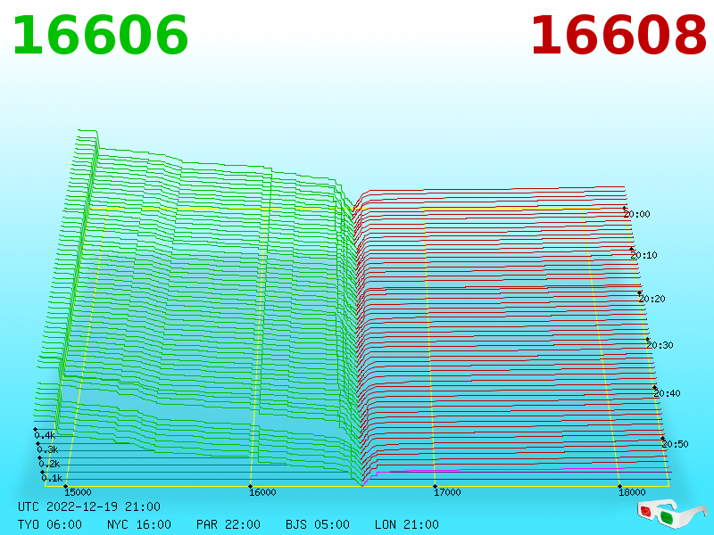Select the 18000 price axis label
714x535 pixels.
pos(632,492)
